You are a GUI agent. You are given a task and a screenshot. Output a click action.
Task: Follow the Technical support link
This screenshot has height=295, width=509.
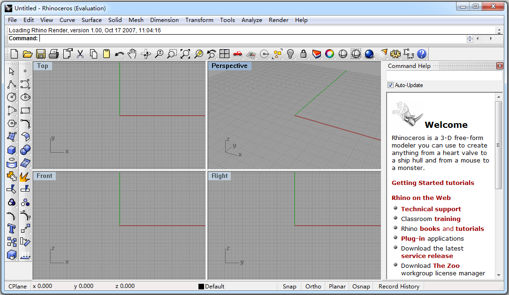tap(431, 209)
